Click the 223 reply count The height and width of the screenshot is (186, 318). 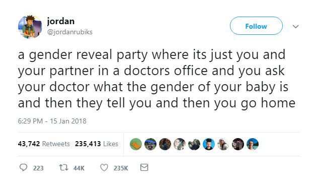[38, 168]
